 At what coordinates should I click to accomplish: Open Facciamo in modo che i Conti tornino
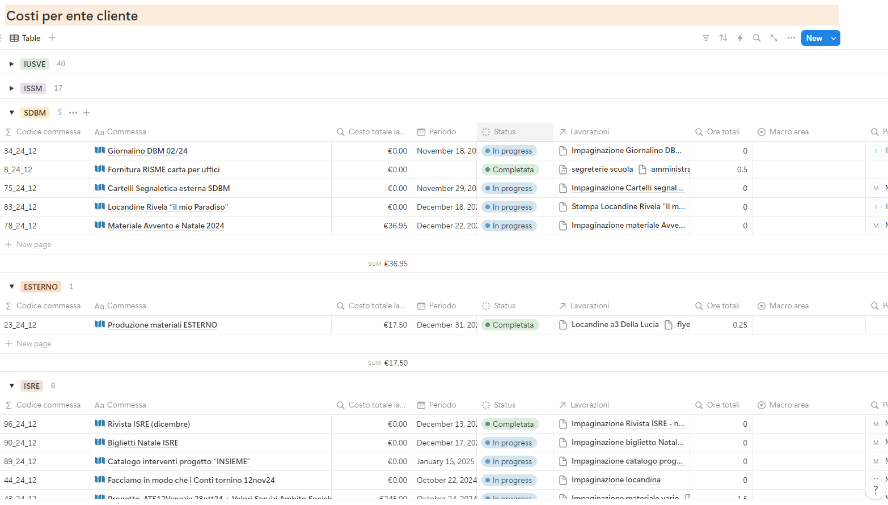pos(191,480)
